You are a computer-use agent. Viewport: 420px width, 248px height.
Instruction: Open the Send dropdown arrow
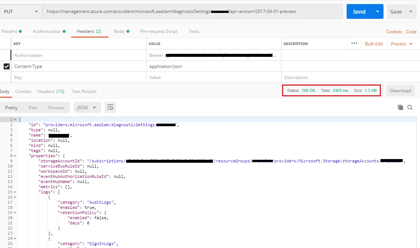tap(378, 11)
